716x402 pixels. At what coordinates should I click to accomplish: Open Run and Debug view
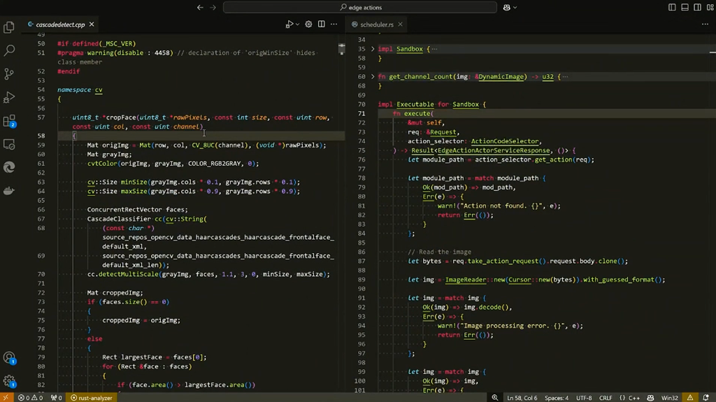tap(9, 97)
